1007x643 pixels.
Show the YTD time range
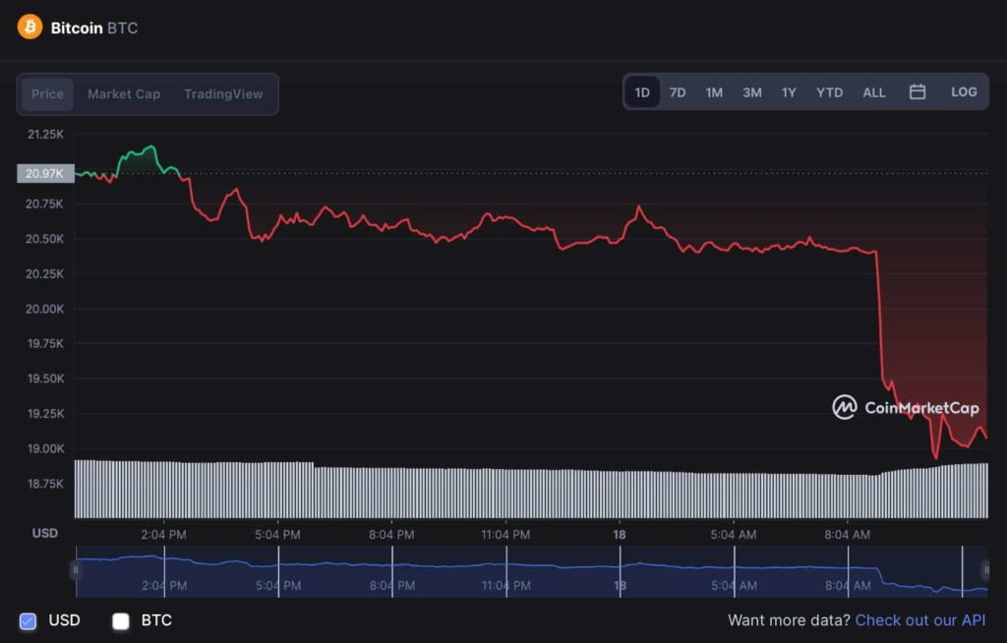click(x=829, y=92)
